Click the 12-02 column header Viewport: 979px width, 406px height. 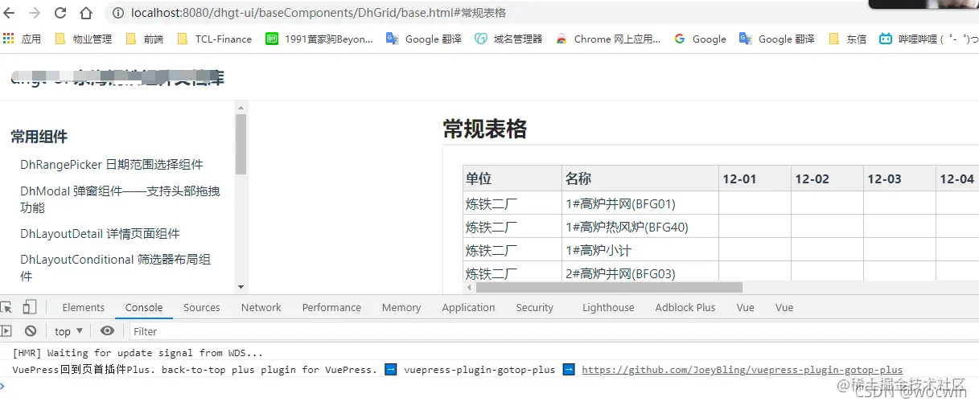coord(827,178)
